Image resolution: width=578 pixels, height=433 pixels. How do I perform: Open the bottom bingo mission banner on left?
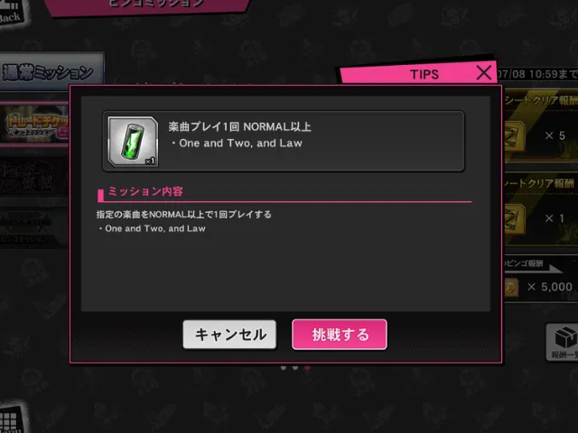pos(34,227)
